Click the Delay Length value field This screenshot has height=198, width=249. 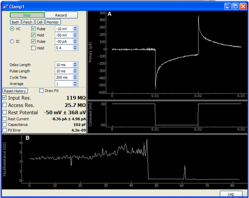pyautogui.click(x=64, y=65)
